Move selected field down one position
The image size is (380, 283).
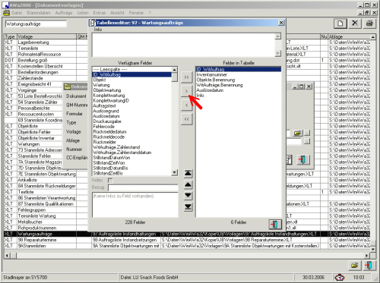[x=188, y=196]
